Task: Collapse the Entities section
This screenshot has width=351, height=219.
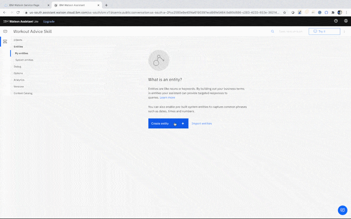Action: pyautogui.click(x=18, y=47)
